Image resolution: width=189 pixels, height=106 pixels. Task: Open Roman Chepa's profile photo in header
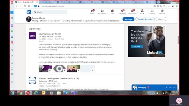tap(29, 19)
